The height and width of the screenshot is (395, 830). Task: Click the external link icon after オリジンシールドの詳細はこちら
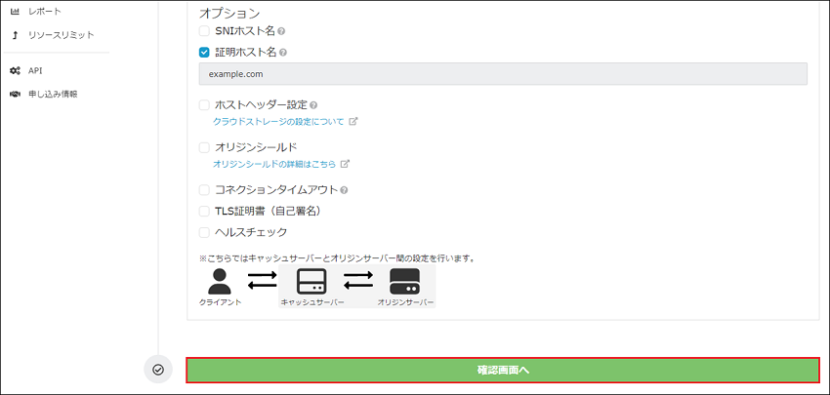[345, 164]
